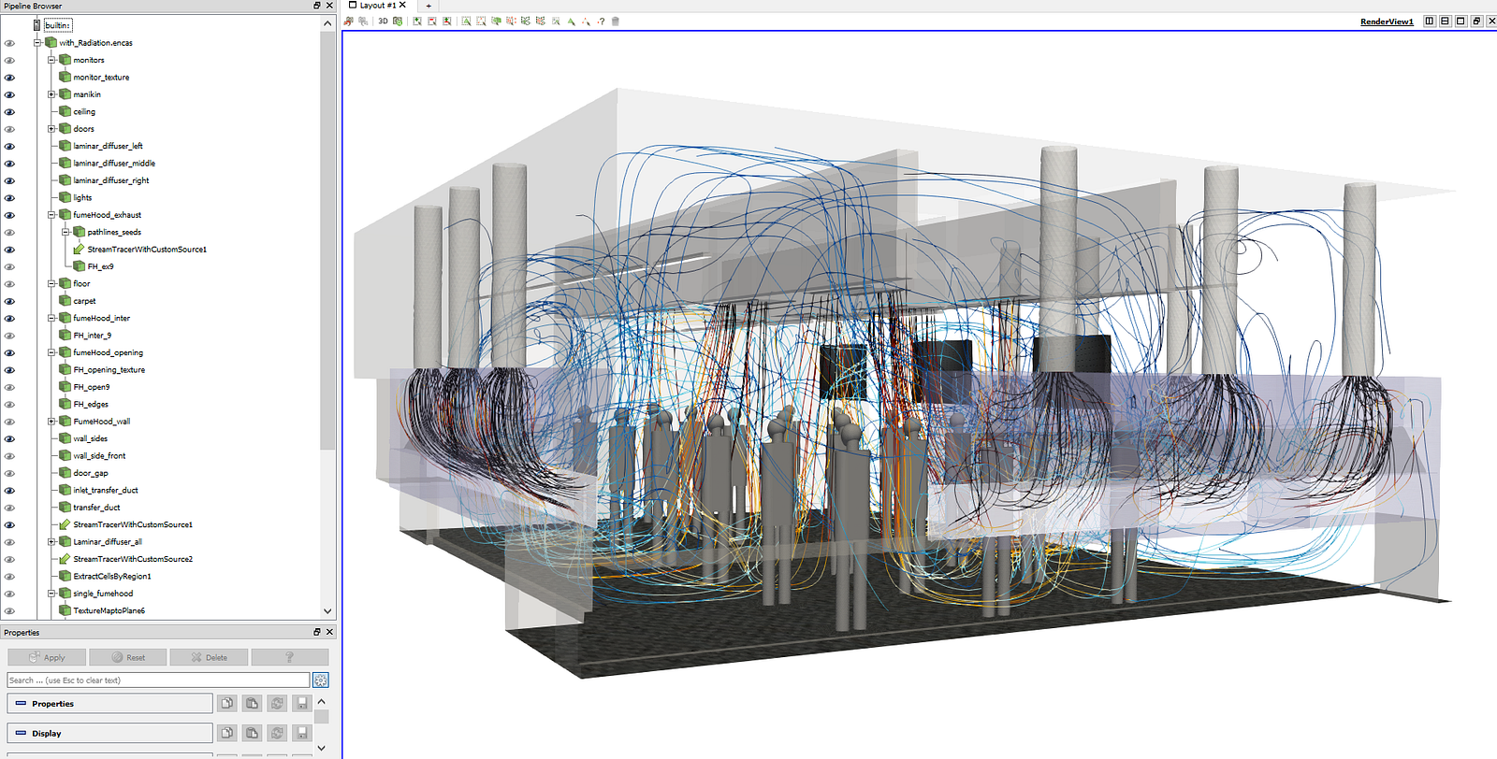The image size is (1497, 759).
Task: Collapse the monitors node
Action: tap(51, 60)
